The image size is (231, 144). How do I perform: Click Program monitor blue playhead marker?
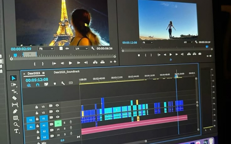(x=207, y=46)
